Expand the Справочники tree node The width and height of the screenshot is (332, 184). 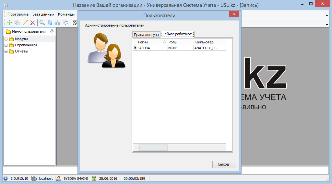(x=6, y=45)
